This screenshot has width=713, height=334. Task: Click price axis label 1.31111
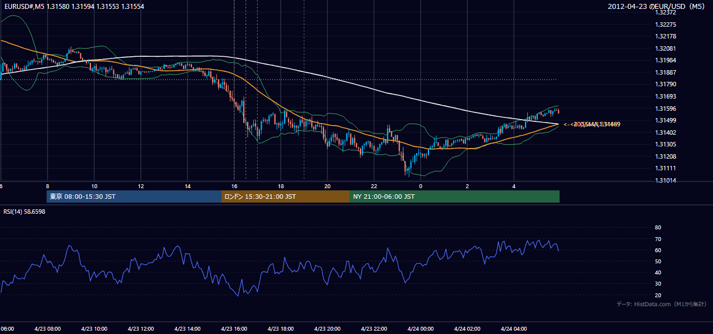tap(666, 168)
